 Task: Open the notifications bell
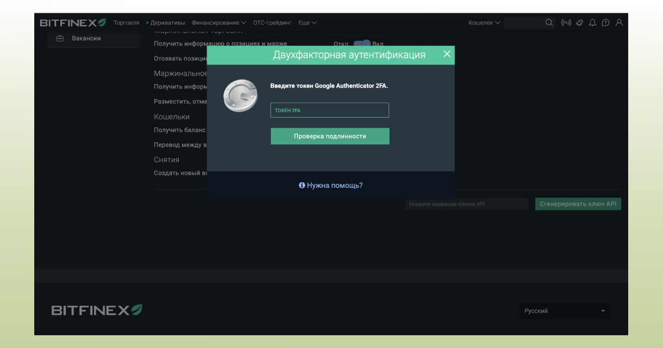pos(592,23)
